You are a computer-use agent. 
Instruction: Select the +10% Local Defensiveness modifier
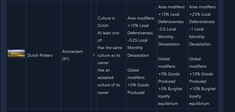tap(140, 29)
